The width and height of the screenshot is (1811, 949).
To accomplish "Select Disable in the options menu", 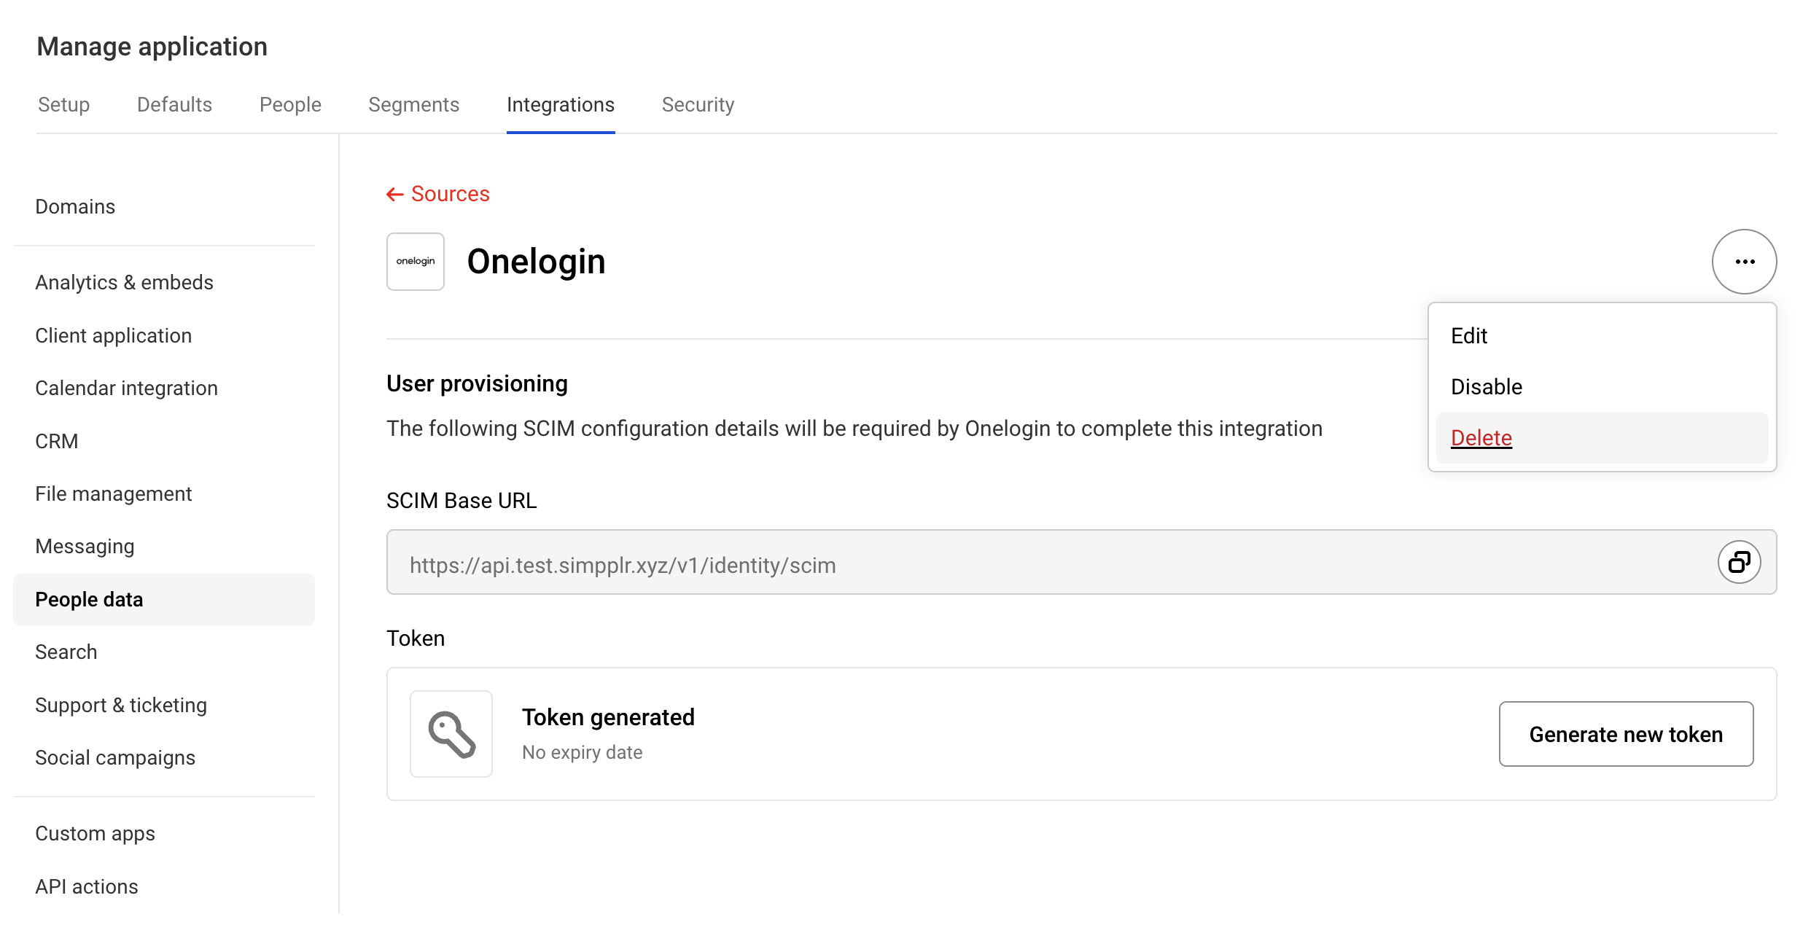I will click(1487, 387).
